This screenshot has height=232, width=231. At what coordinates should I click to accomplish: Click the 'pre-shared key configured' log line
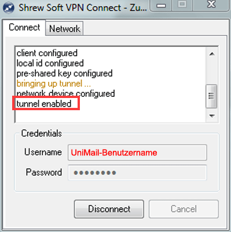64,74
